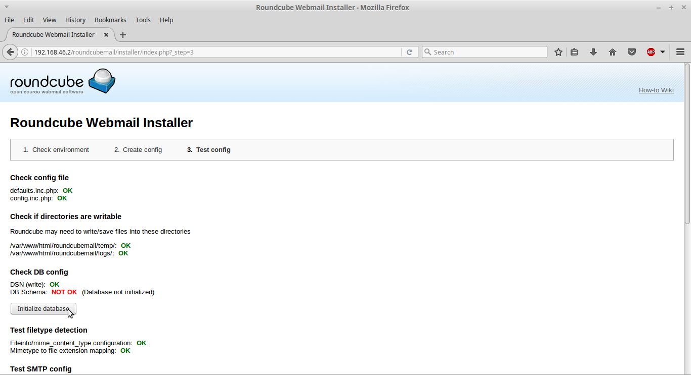Open the Edit menu
The height and width of the screenshot is (375, 691).
[28, 20]
